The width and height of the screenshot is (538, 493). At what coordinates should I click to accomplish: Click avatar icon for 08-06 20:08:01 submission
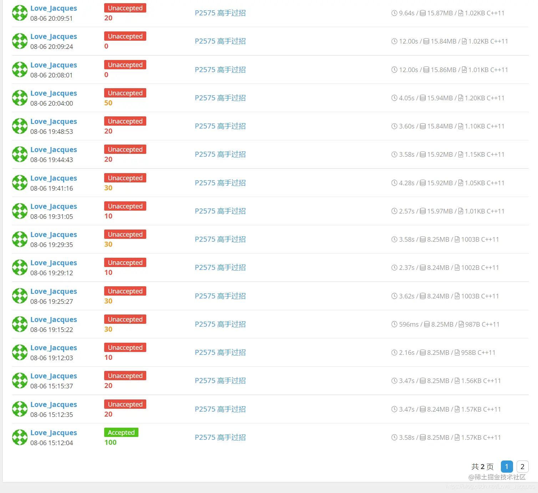(x=20, y=70)
